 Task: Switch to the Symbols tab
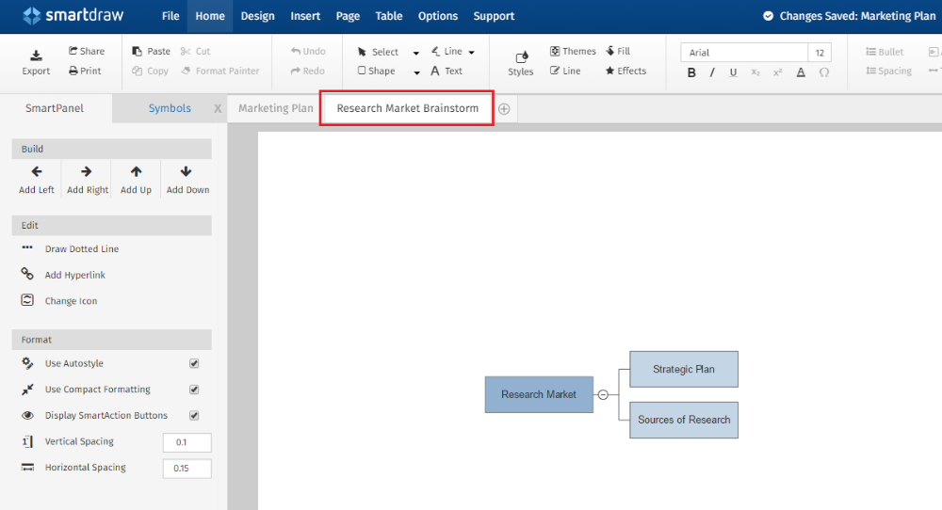point(170,108)
